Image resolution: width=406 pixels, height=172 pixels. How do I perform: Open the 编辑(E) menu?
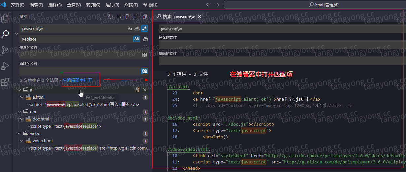pyautogui.click(x=36, y=5)
